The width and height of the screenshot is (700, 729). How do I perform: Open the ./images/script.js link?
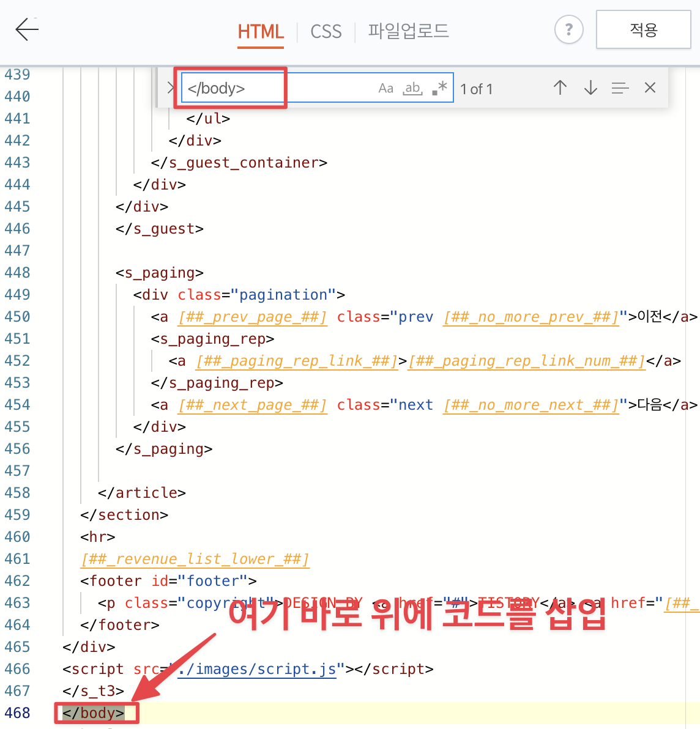tap(257, 669)
